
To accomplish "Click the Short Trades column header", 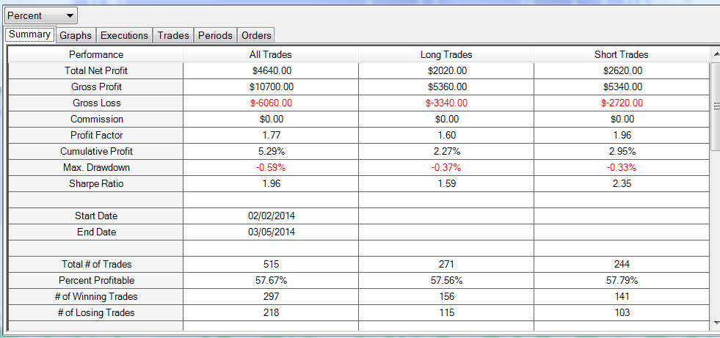I will 621,54.
